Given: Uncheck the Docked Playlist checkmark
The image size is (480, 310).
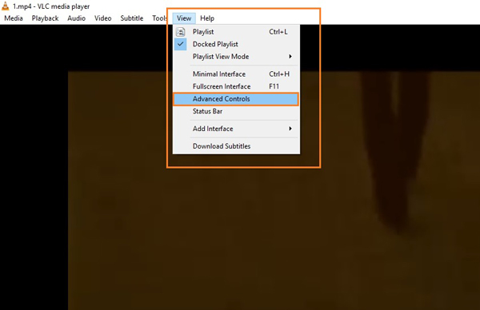Looking at the screenshot, I should pos(181,44).
